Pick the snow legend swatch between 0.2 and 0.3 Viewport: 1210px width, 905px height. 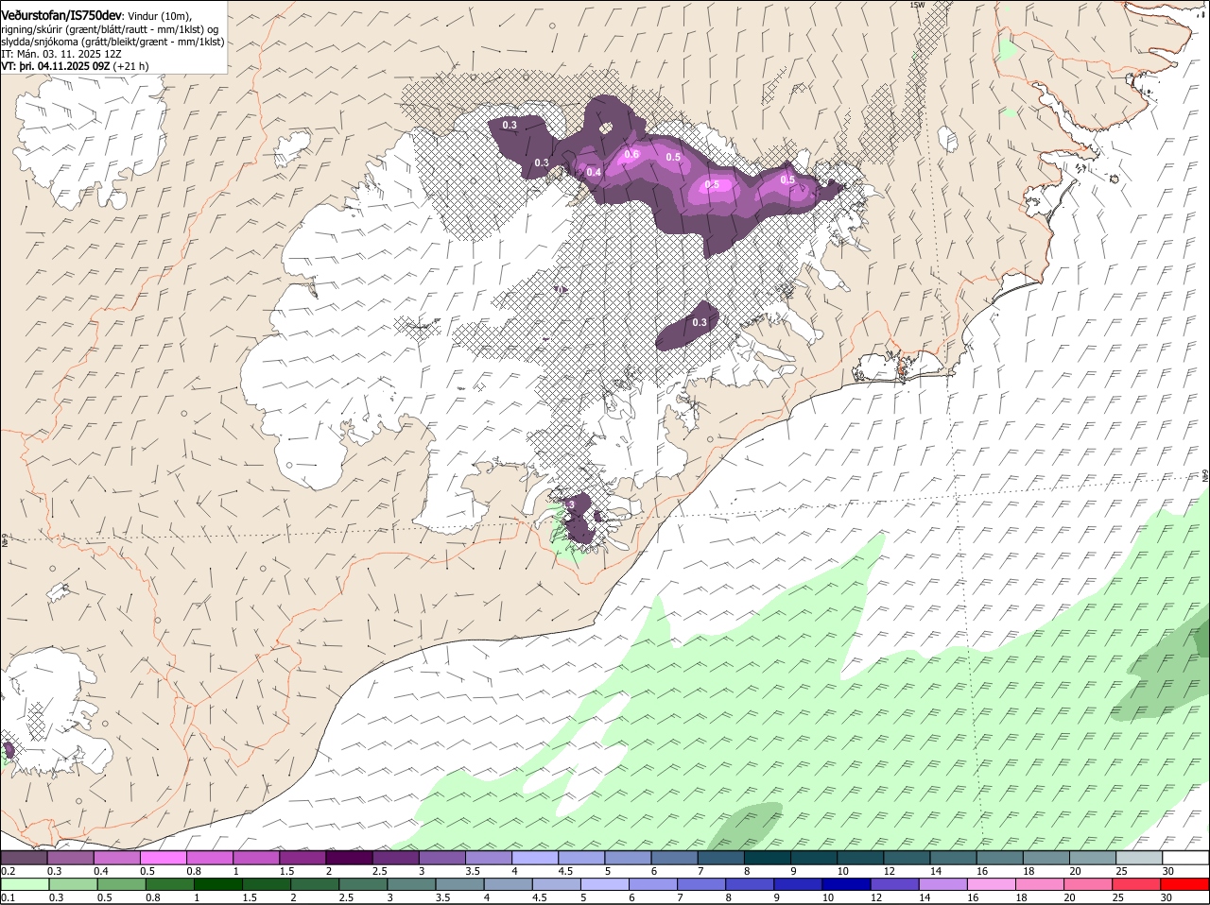click(24, 857)
